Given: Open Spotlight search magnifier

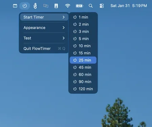Looking at the screenshot, I should tap(91, 6).
